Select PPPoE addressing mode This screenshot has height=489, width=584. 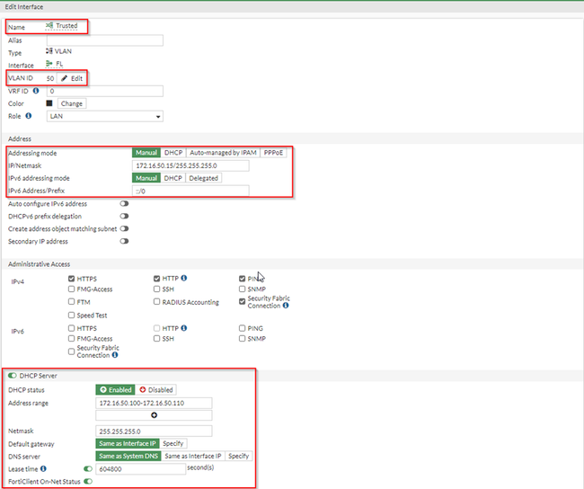coord(273,153)
